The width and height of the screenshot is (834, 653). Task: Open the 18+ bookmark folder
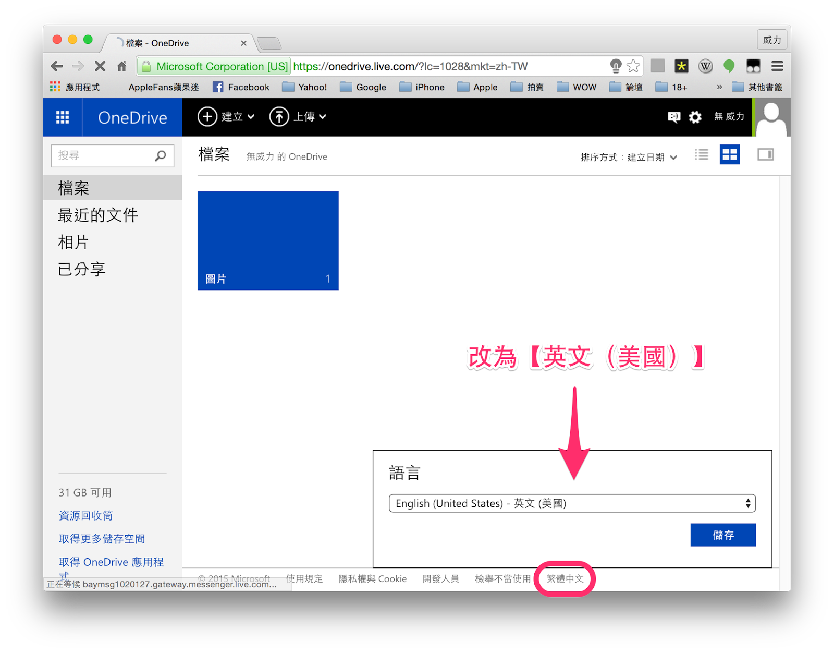tap(672, 87)
